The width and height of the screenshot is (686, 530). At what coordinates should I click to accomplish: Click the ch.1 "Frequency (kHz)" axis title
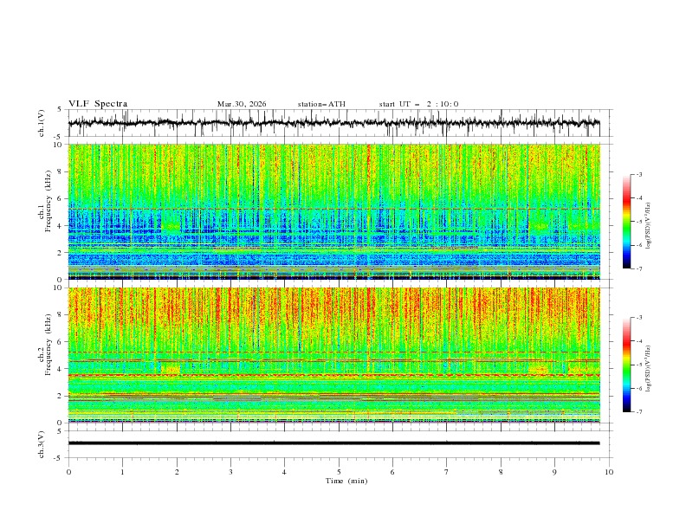point(48,201)
